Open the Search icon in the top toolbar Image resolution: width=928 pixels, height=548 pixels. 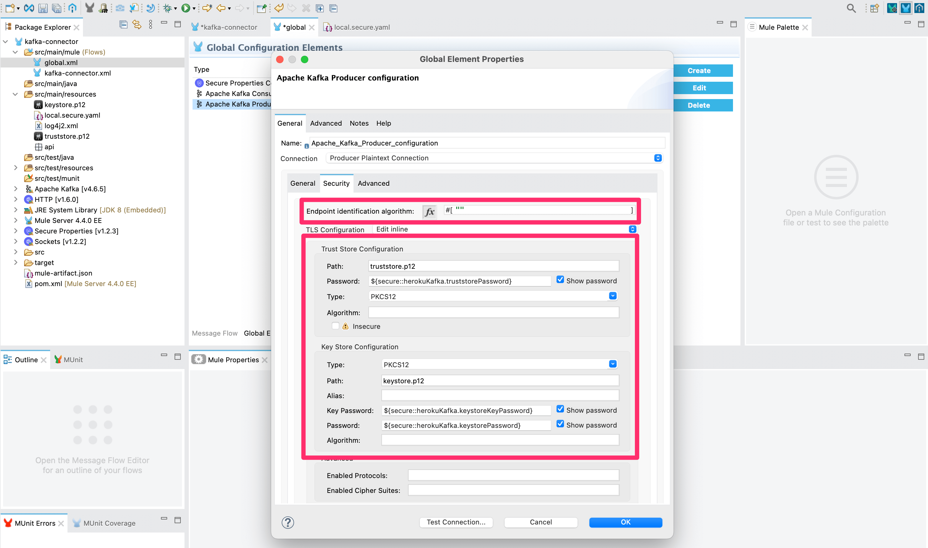851,8
